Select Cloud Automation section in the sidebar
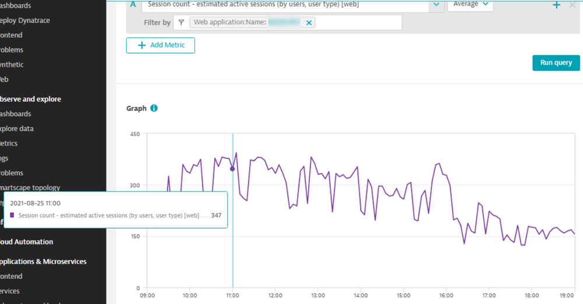583x304 pixels. coord(26,242)
